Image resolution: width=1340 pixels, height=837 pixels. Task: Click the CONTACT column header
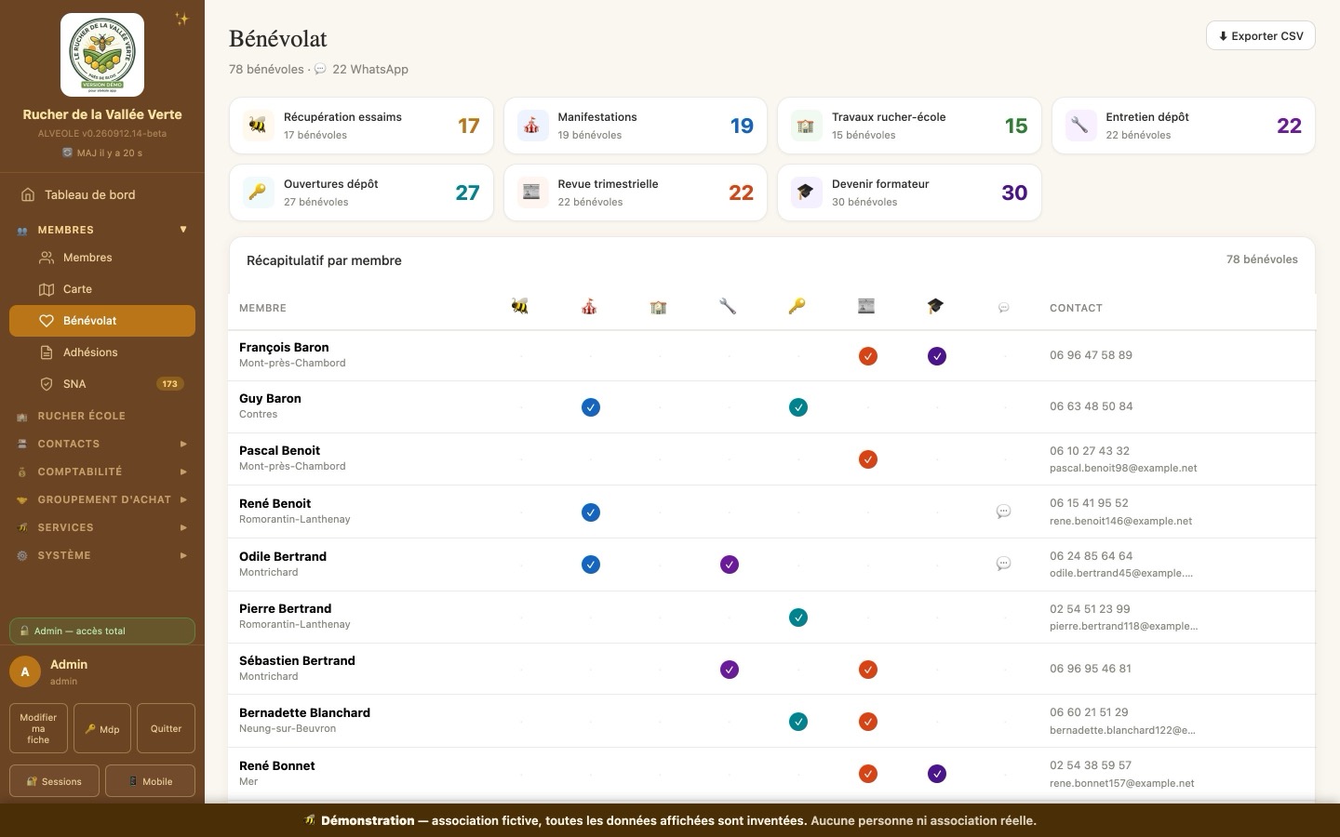pyautogui.click(x=1076, y=308)
